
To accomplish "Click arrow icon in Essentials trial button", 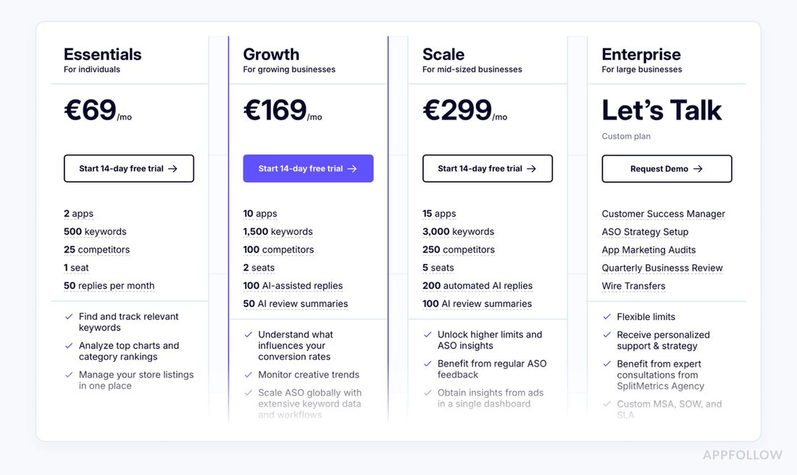I will pos(172,169).
